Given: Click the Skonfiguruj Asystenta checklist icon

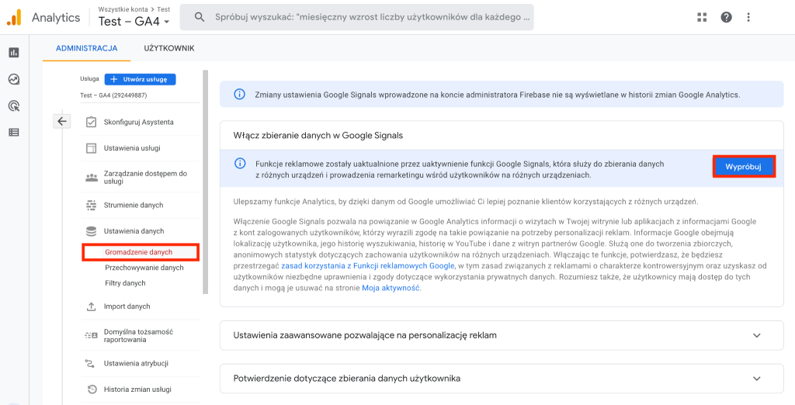Looking at the screenshot, I should (x=92, y=122).
